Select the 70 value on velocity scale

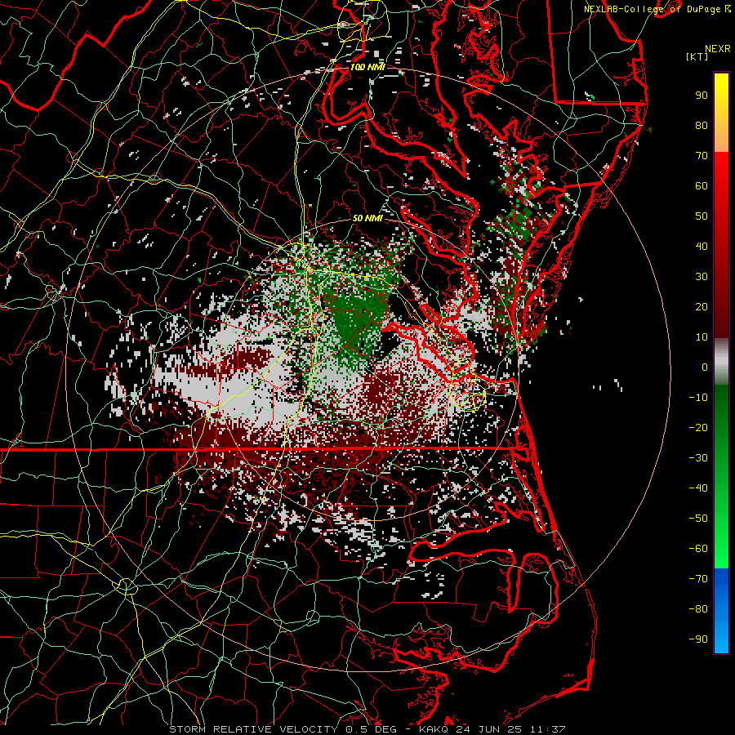click(x=702, y=156)
